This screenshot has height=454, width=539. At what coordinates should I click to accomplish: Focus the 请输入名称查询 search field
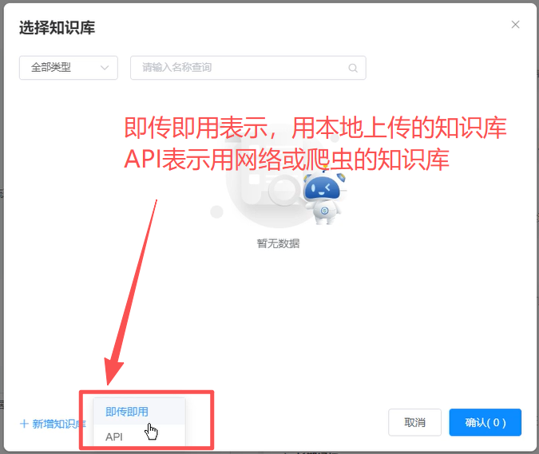pos(248,68)
